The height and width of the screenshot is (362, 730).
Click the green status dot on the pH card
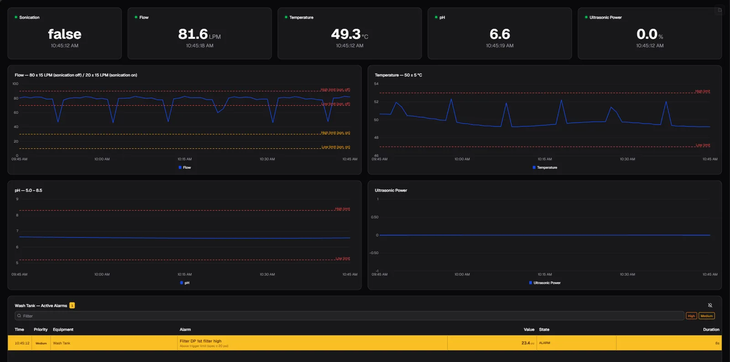[x=436, y=17]
